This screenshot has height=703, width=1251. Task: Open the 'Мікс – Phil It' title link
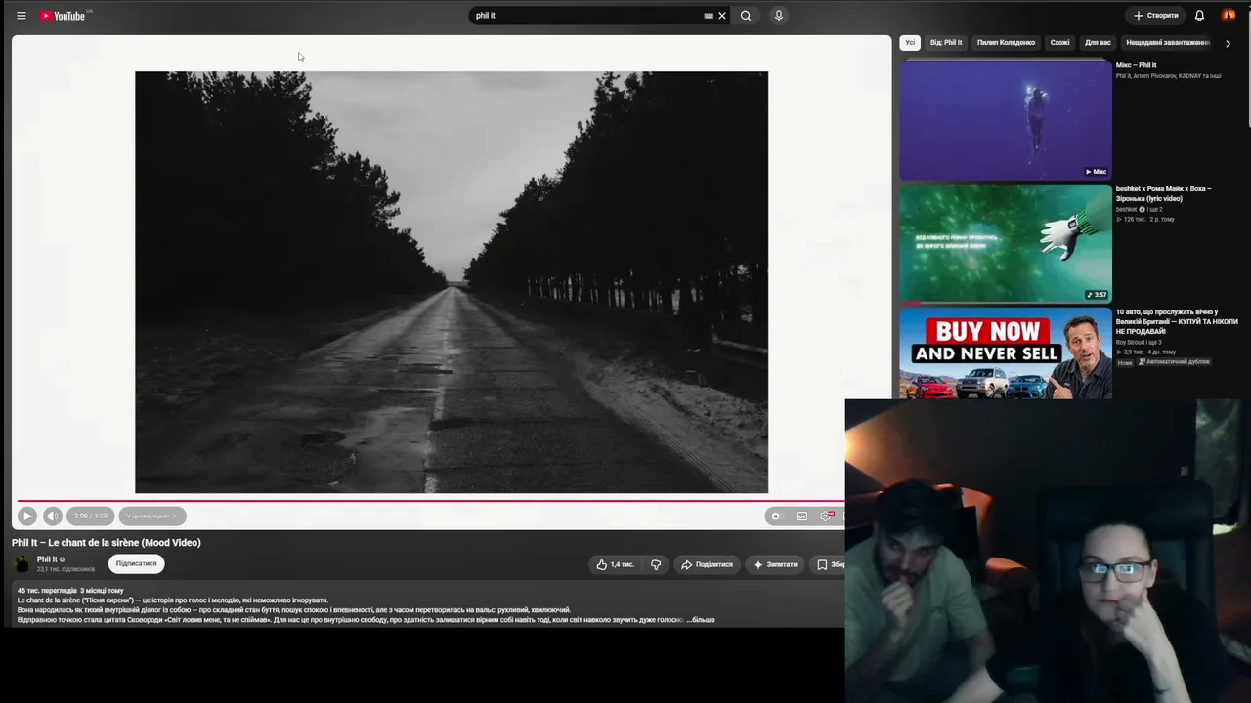[1136, 65]
